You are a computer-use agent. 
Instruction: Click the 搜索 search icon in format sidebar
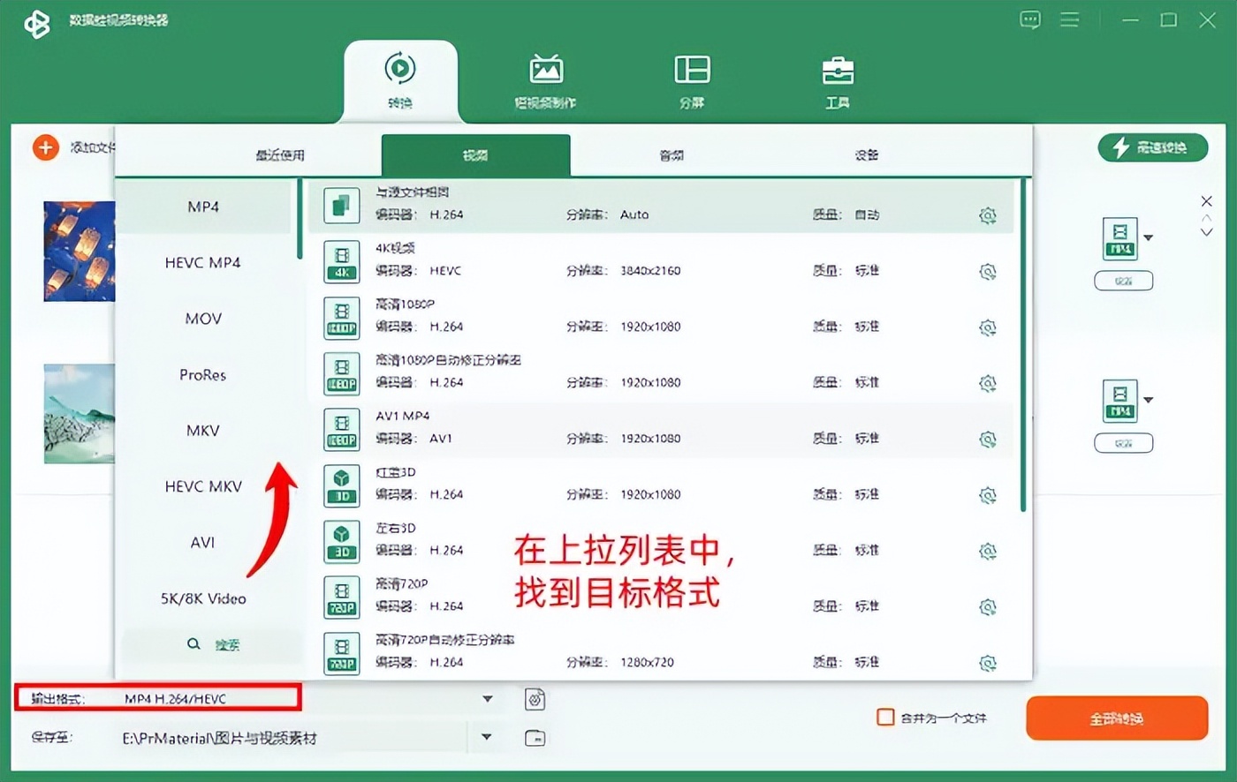click(x=194, y=644)
